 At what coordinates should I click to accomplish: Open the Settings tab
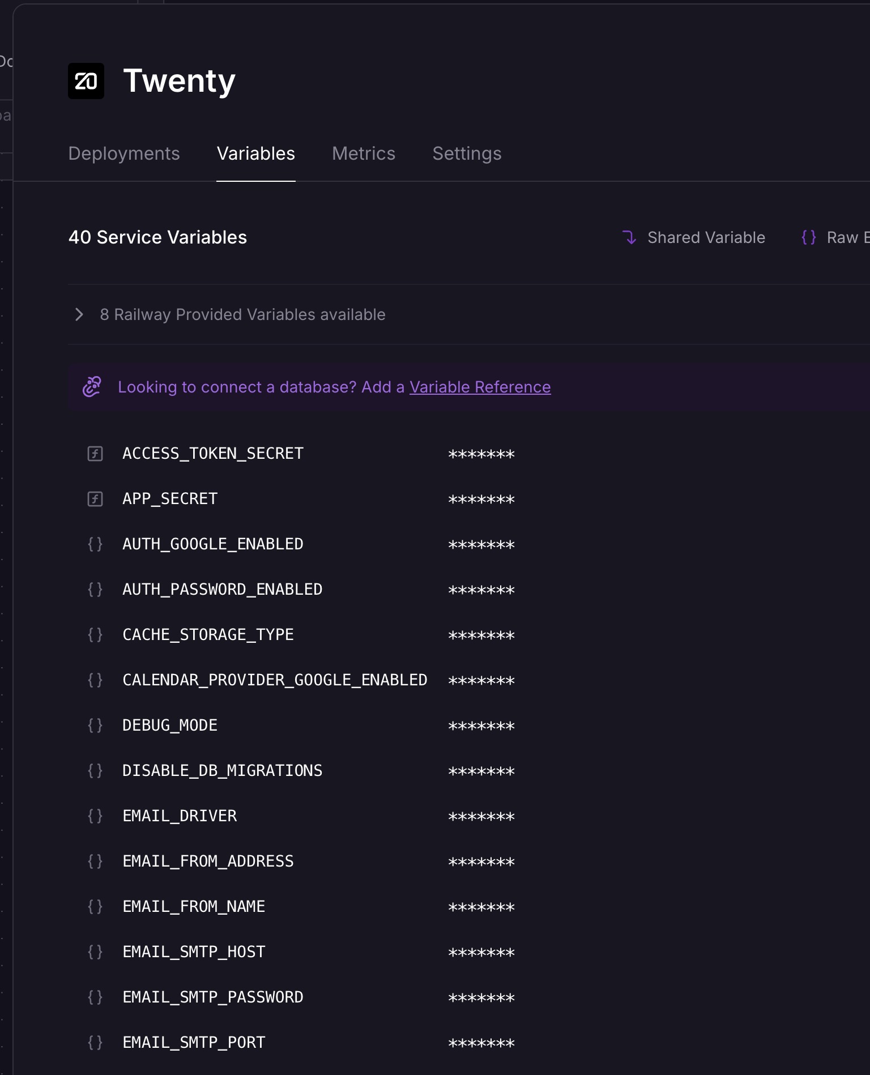(467, 153)
